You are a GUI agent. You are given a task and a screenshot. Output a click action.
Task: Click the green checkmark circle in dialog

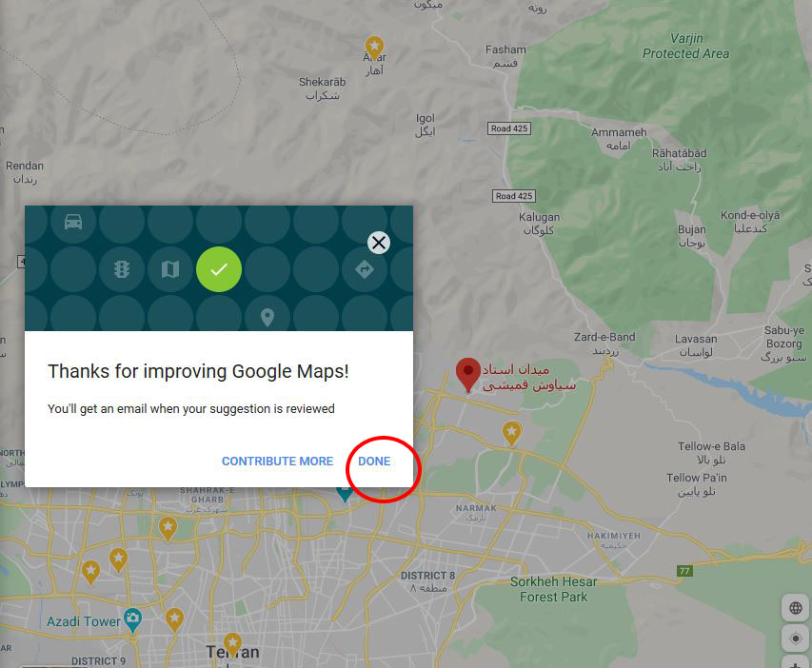[219, 269]
